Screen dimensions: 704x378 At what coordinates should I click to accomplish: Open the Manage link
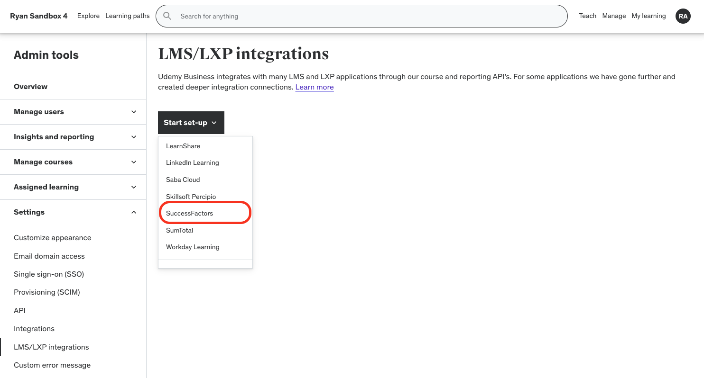(614, 16)
